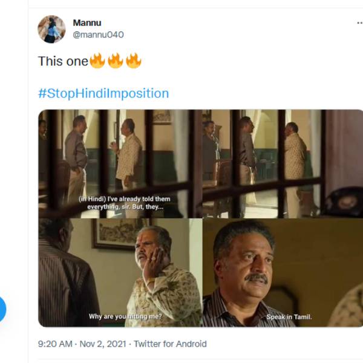Open the #StopHindiImposition hashtag

103,93
